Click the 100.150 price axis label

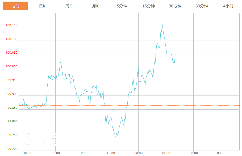pyautogui.click(x=11, y=26)
